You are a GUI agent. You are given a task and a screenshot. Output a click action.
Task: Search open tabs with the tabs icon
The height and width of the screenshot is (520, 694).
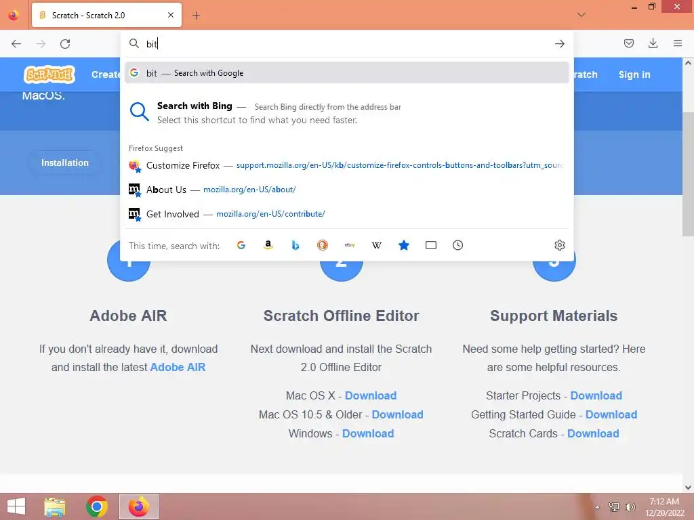(x=430, y=245)
